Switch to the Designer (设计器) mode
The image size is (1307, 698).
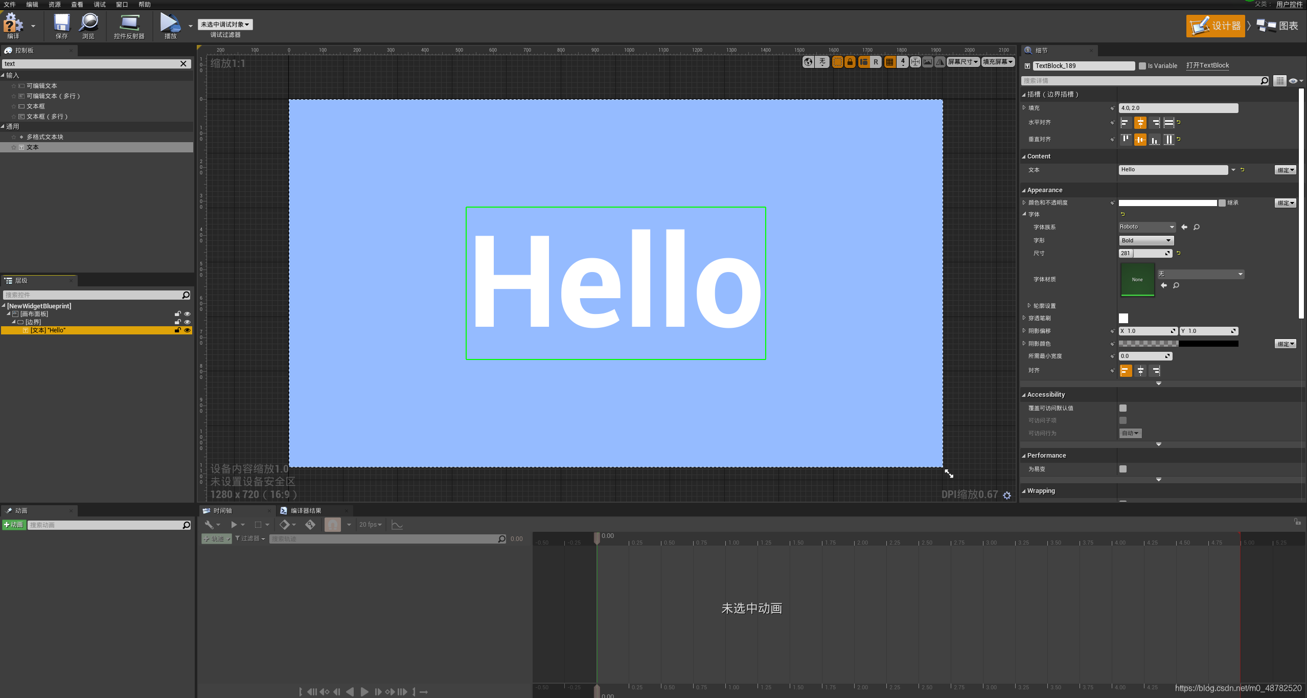point(1215,26)
